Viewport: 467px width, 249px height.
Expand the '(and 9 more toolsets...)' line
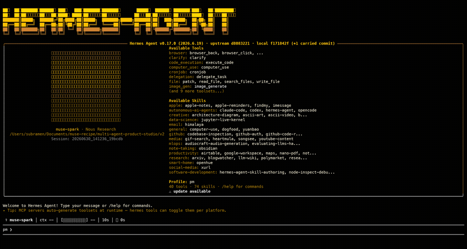[x=196, y=91]
